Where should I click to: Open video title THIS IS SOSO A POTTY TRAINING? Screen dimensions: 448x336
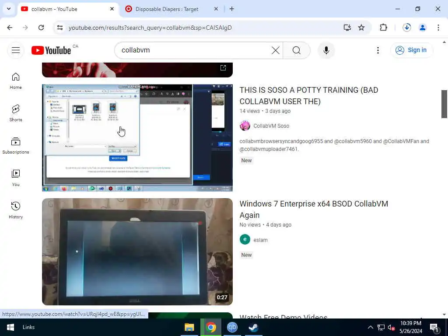point(308,96)
